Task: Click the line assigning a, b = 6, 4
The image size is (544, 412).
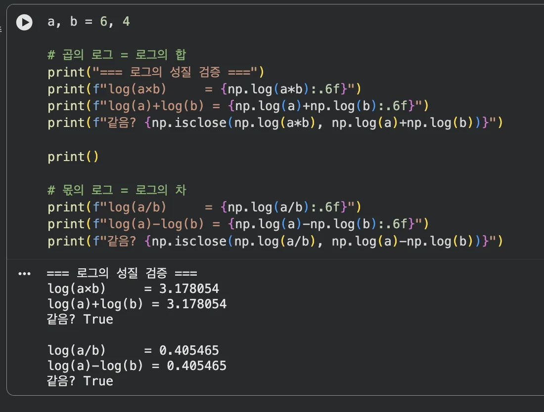Action: coord(89,22)
